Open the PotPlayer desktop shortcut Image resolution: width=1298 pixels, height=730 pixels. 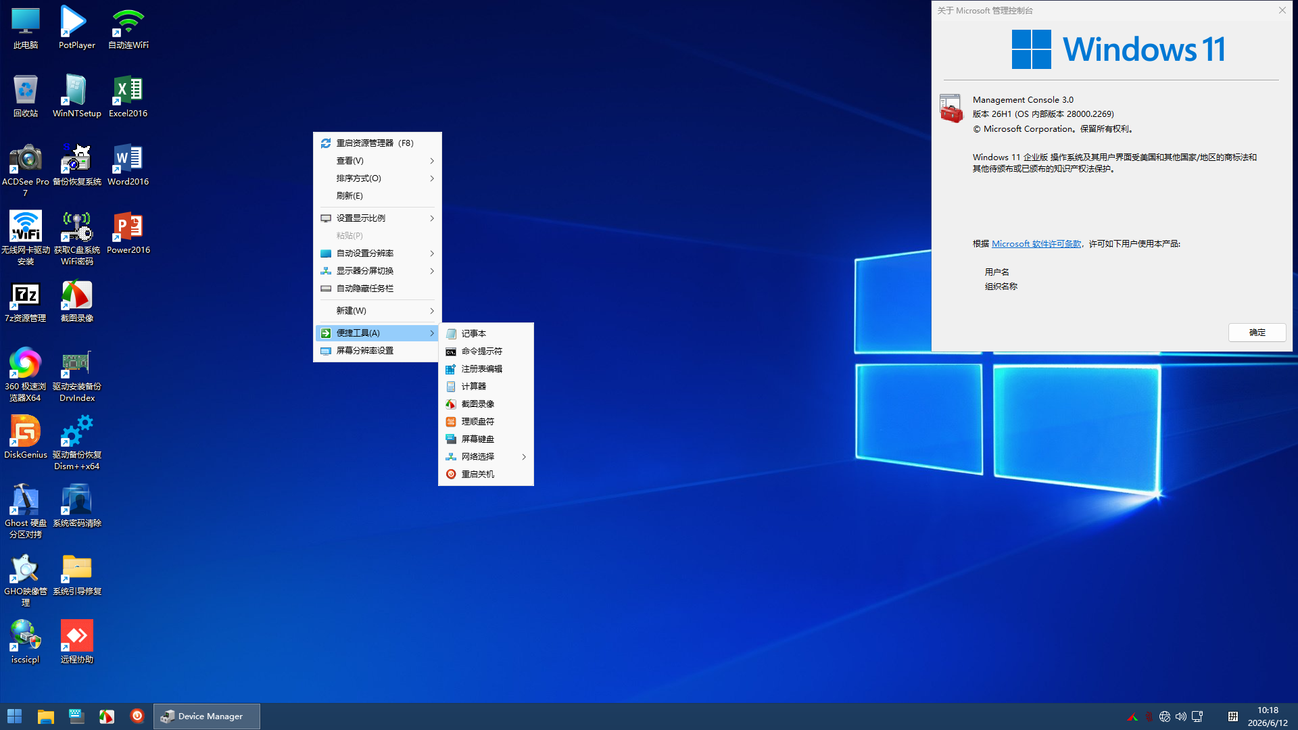click(76, 28)
